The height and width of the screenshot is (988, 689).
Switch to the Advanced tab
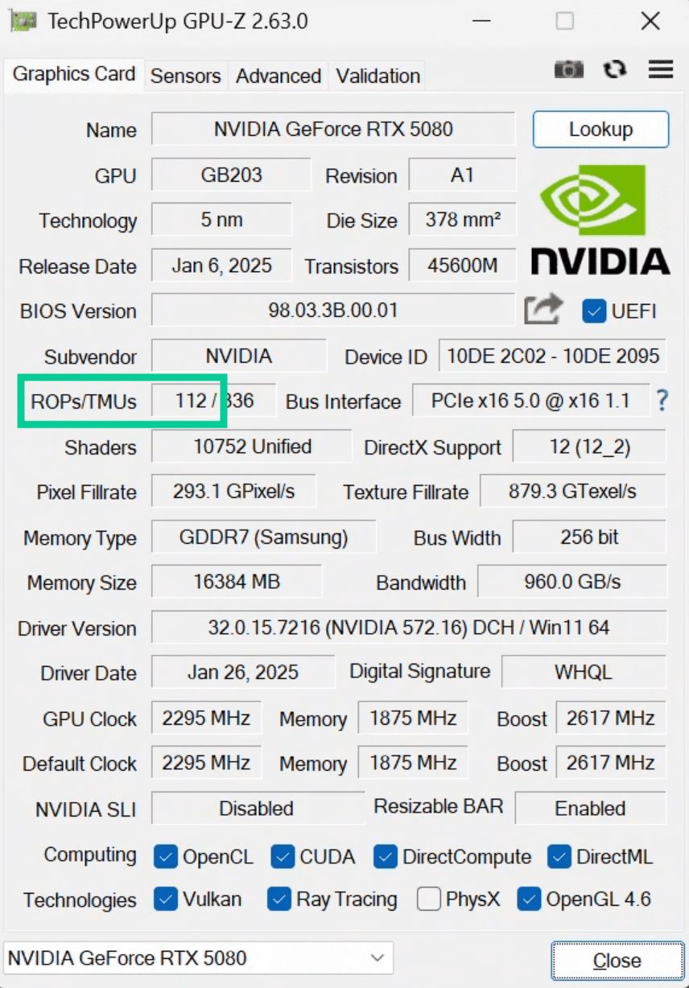[x=278, y=76]
